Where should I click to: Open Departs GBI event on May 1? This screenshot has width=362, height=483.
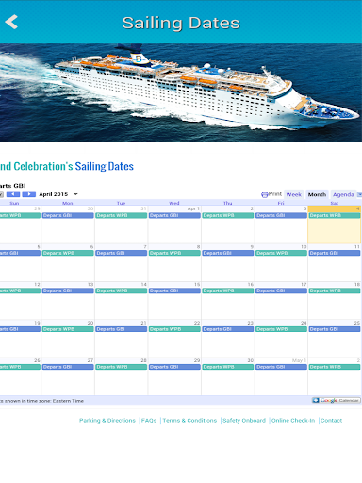coord(281,367)
